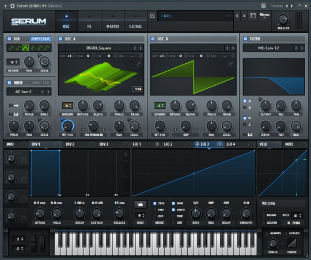Viewport: 311px width, 260px height.
Task: Click the portamento curve shape icon
Action: [292, 243]
